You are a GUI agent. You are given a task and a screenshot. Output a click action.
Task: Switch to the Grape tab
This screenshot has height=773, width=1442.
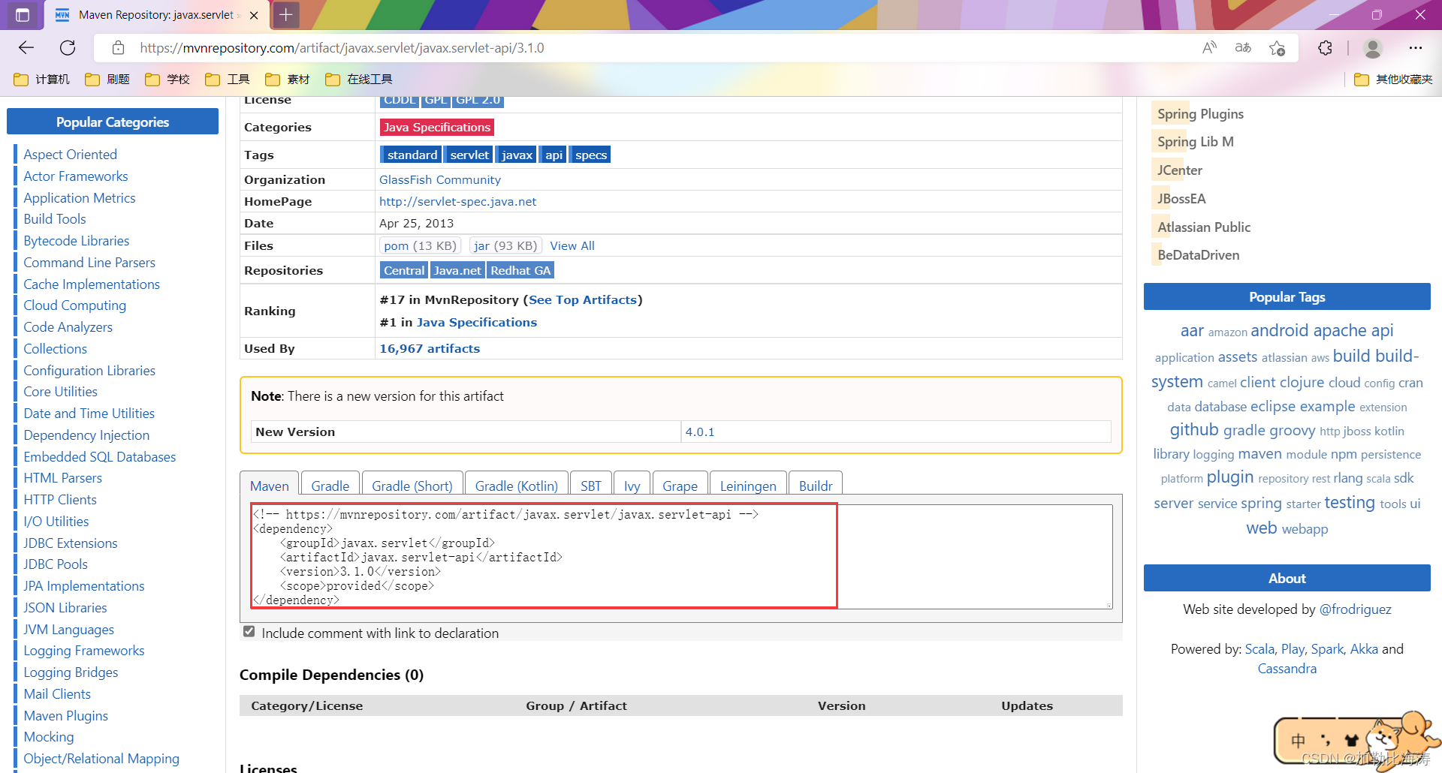pos(680,486)
